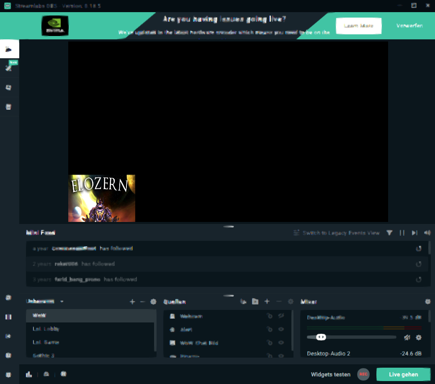Image resolution: width=435 pixels, height=384 pixels.
Task: Open the Editor tab in the sidebar
Action: 9,49
